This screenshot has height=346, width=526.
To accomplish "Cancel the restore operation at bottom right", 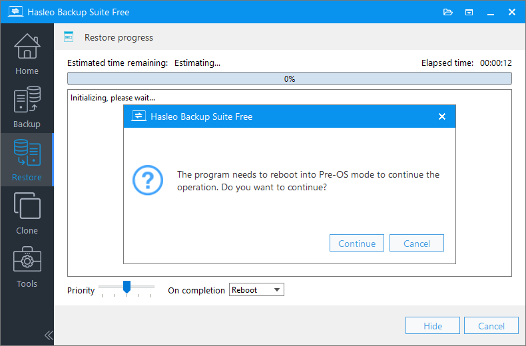I will (x=491, y=325).
